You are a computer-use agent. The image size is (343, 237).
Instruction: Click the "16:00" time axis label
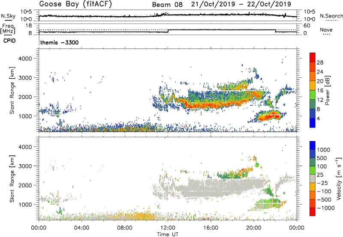click(211, 228)
